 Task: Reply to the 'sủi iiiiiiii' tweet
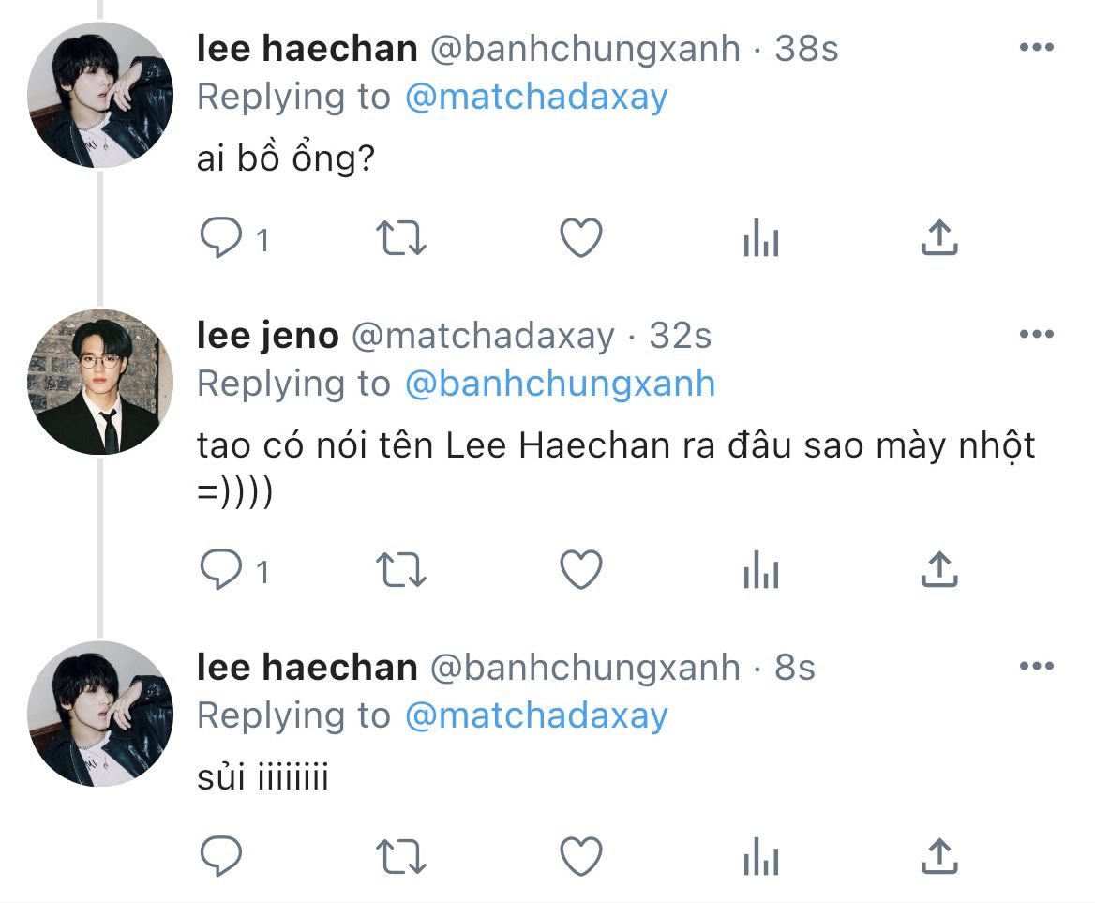pos(222,855)
